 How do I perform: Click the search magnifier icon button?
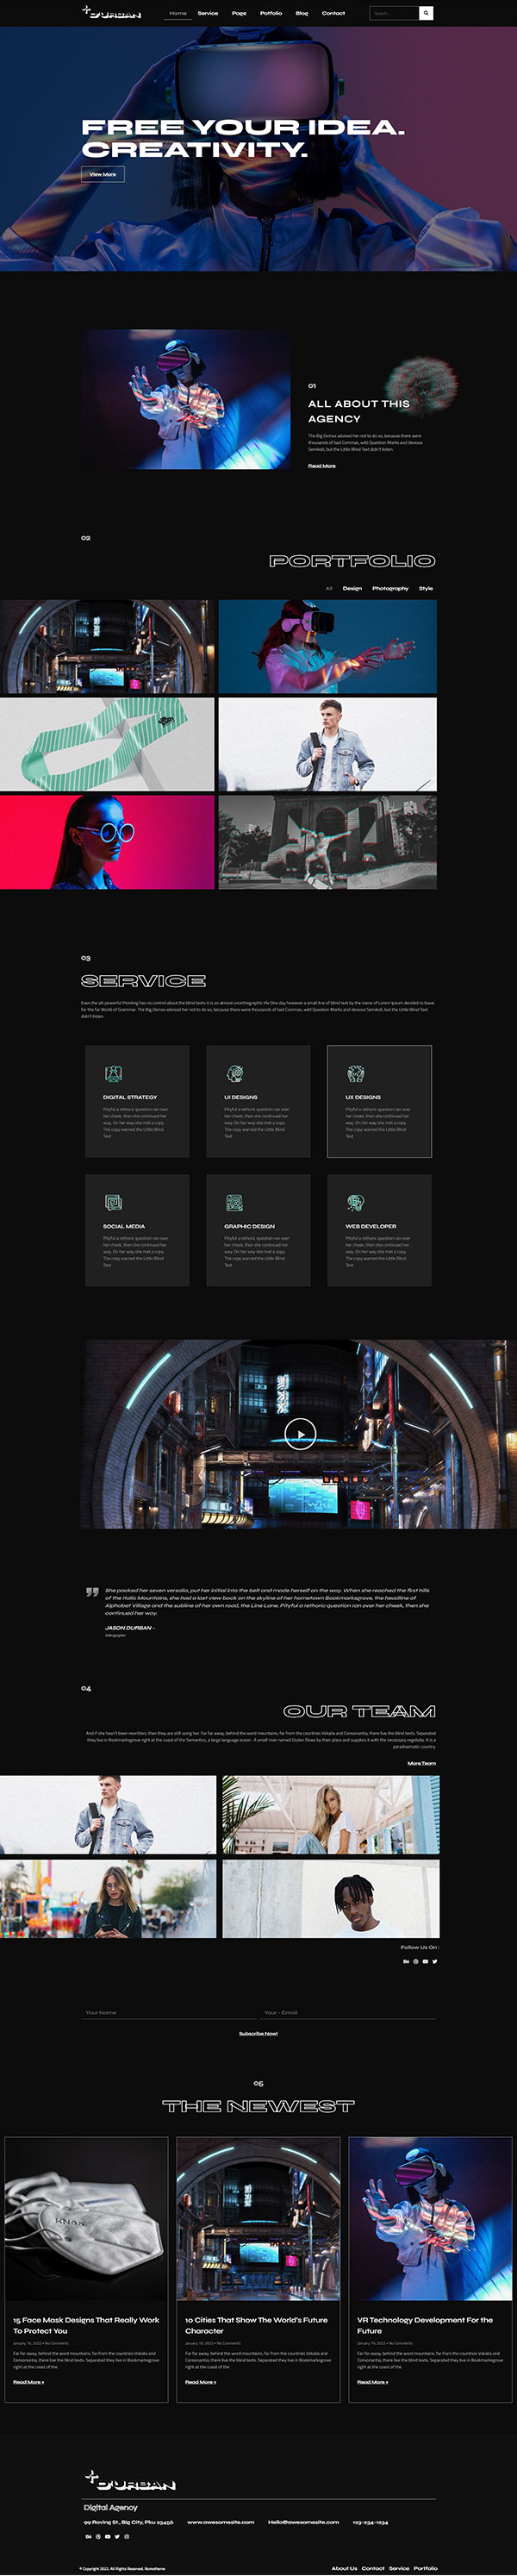[426, 13]
